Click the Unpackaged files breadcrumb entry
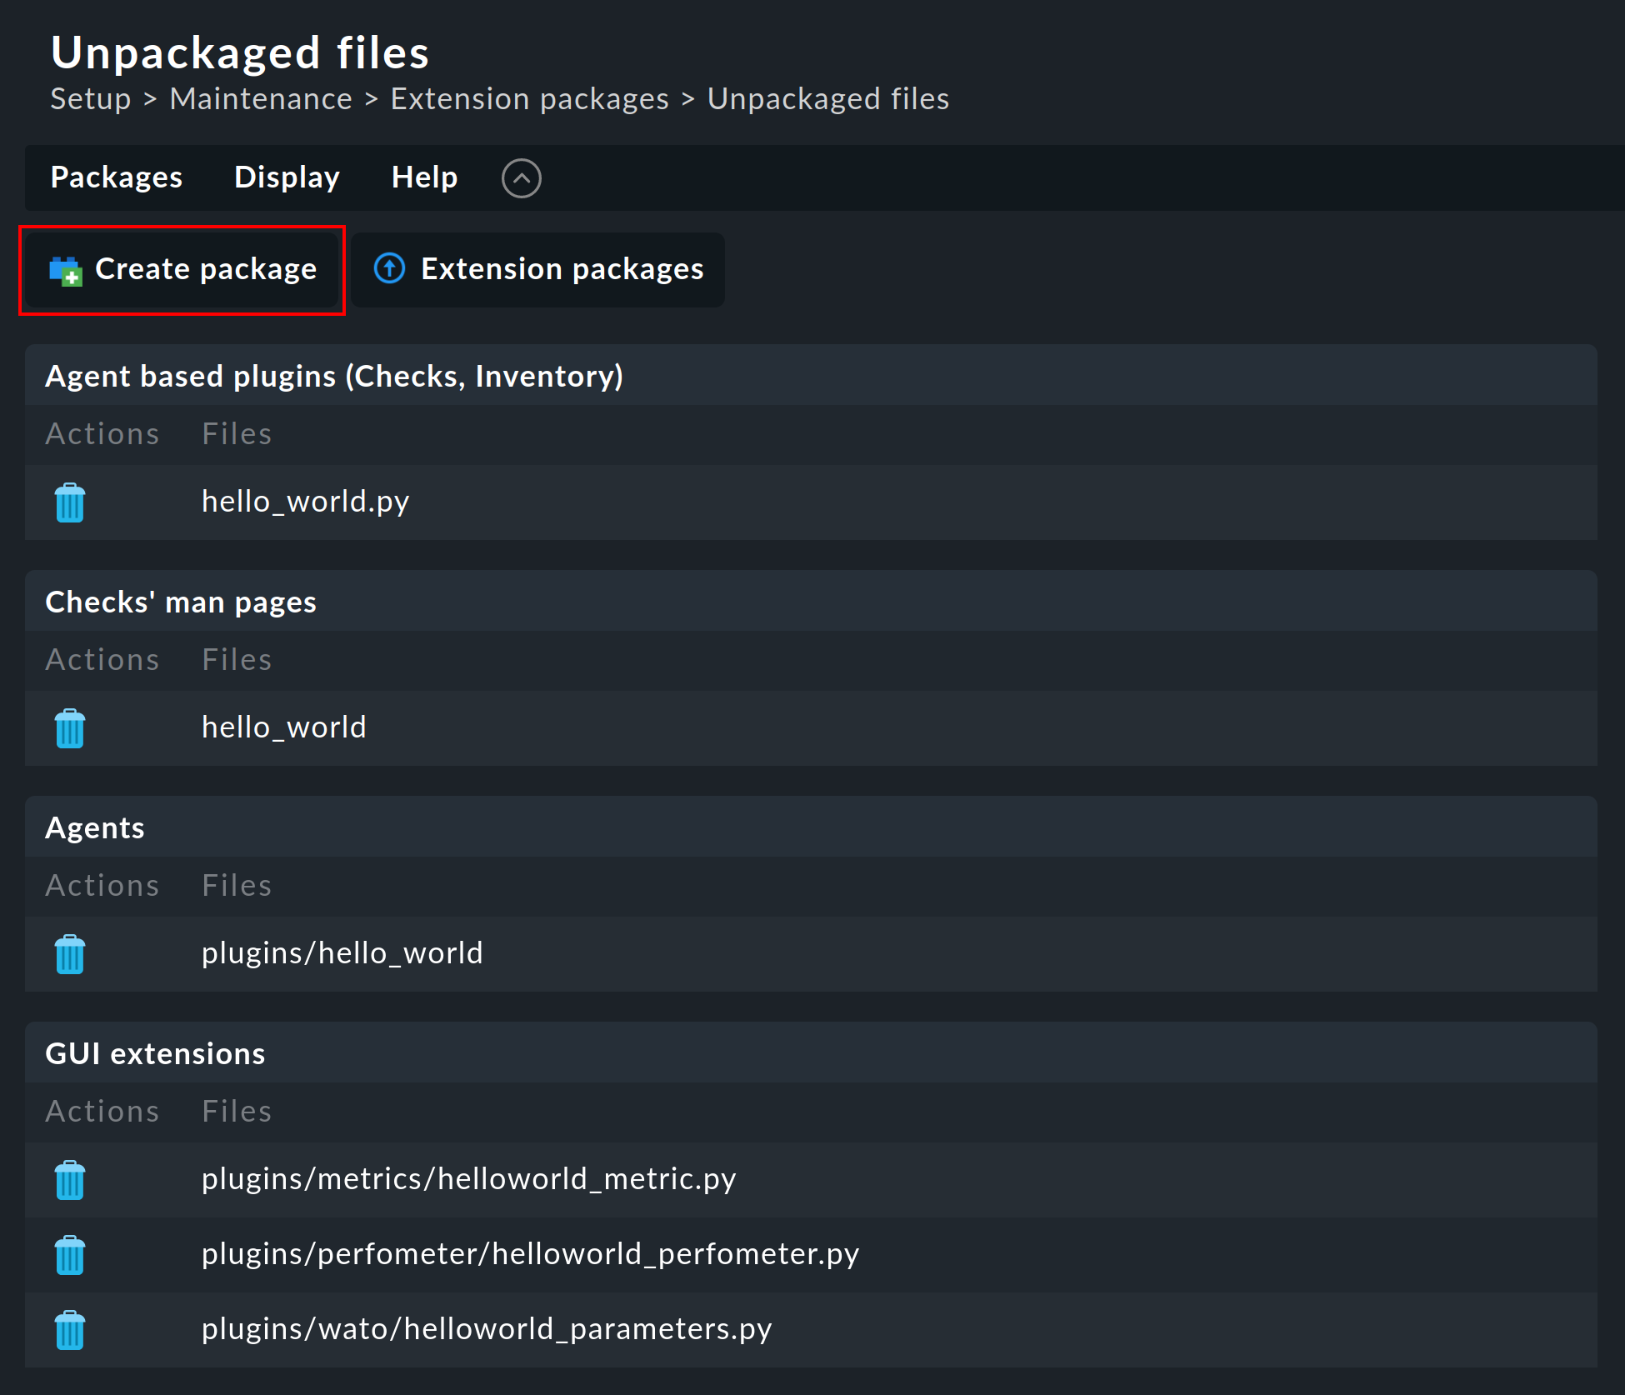Image resolution: width=1625 pixels, height=1395 pixels. pos(827,99)
